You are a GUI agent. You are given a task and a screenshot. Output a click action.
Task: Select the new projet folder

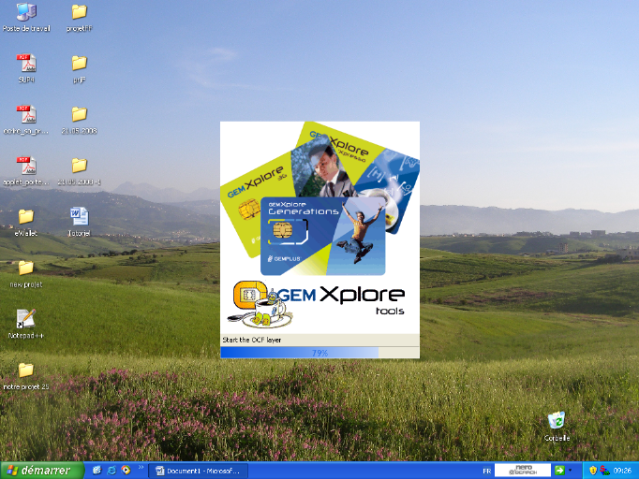pos(26,269)
